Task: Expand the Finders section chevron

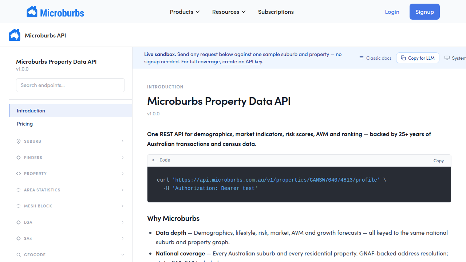Action: click(123, 158)
